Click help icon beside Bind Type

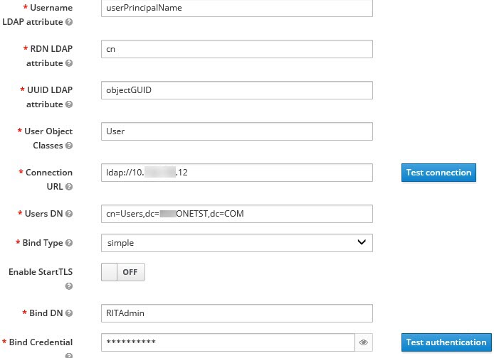(x=68, y=244)
